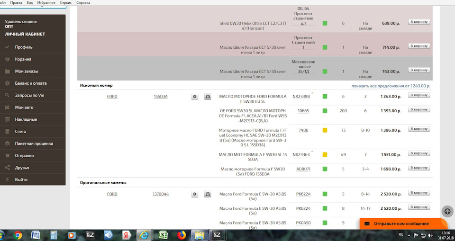455x241 pixels.
Task: Add the 1 243.00 р. Ford oil to cart
Action: tap(419, 95)
